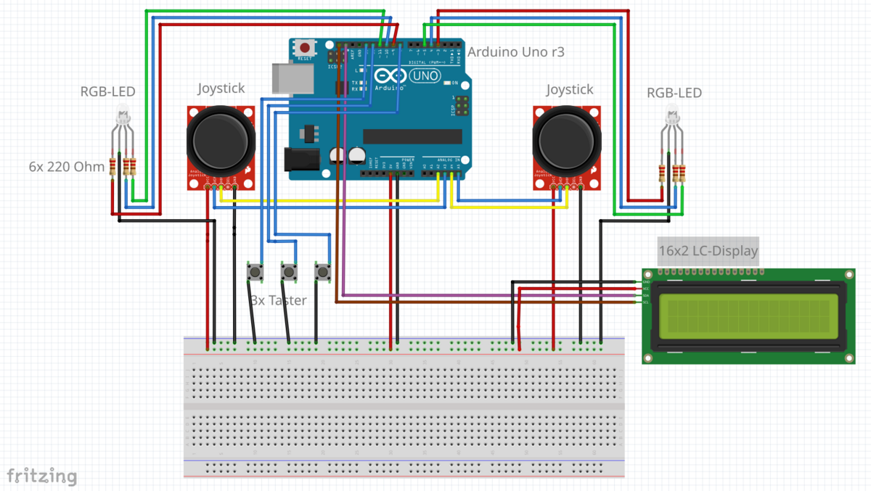
Task: Click the "Arduino Uno r3" label
Action: (x=515, y=52)
